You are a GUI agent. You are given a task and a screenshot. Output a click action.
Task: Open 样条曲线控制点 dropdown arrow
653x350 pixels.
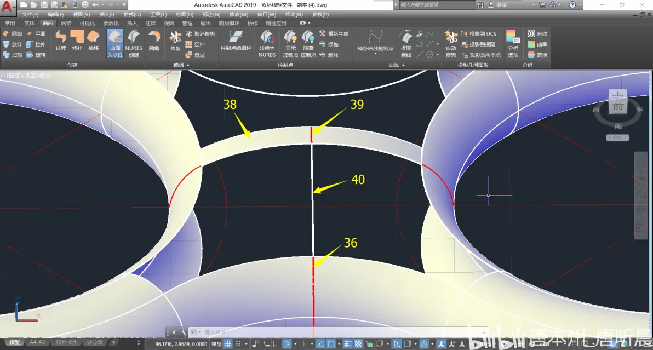[375, 54]
